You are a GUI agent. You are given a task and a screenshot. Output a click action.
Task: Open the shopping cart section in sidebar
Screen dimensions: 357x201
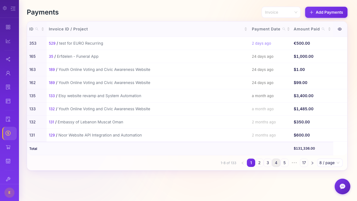tap(8, 147)
